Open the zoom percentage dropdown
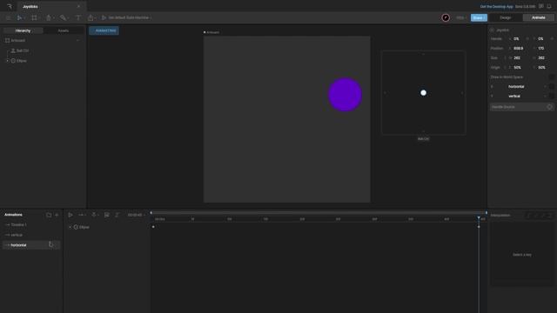The width and height of the screenshot is (557, 313). pos(461,17)
